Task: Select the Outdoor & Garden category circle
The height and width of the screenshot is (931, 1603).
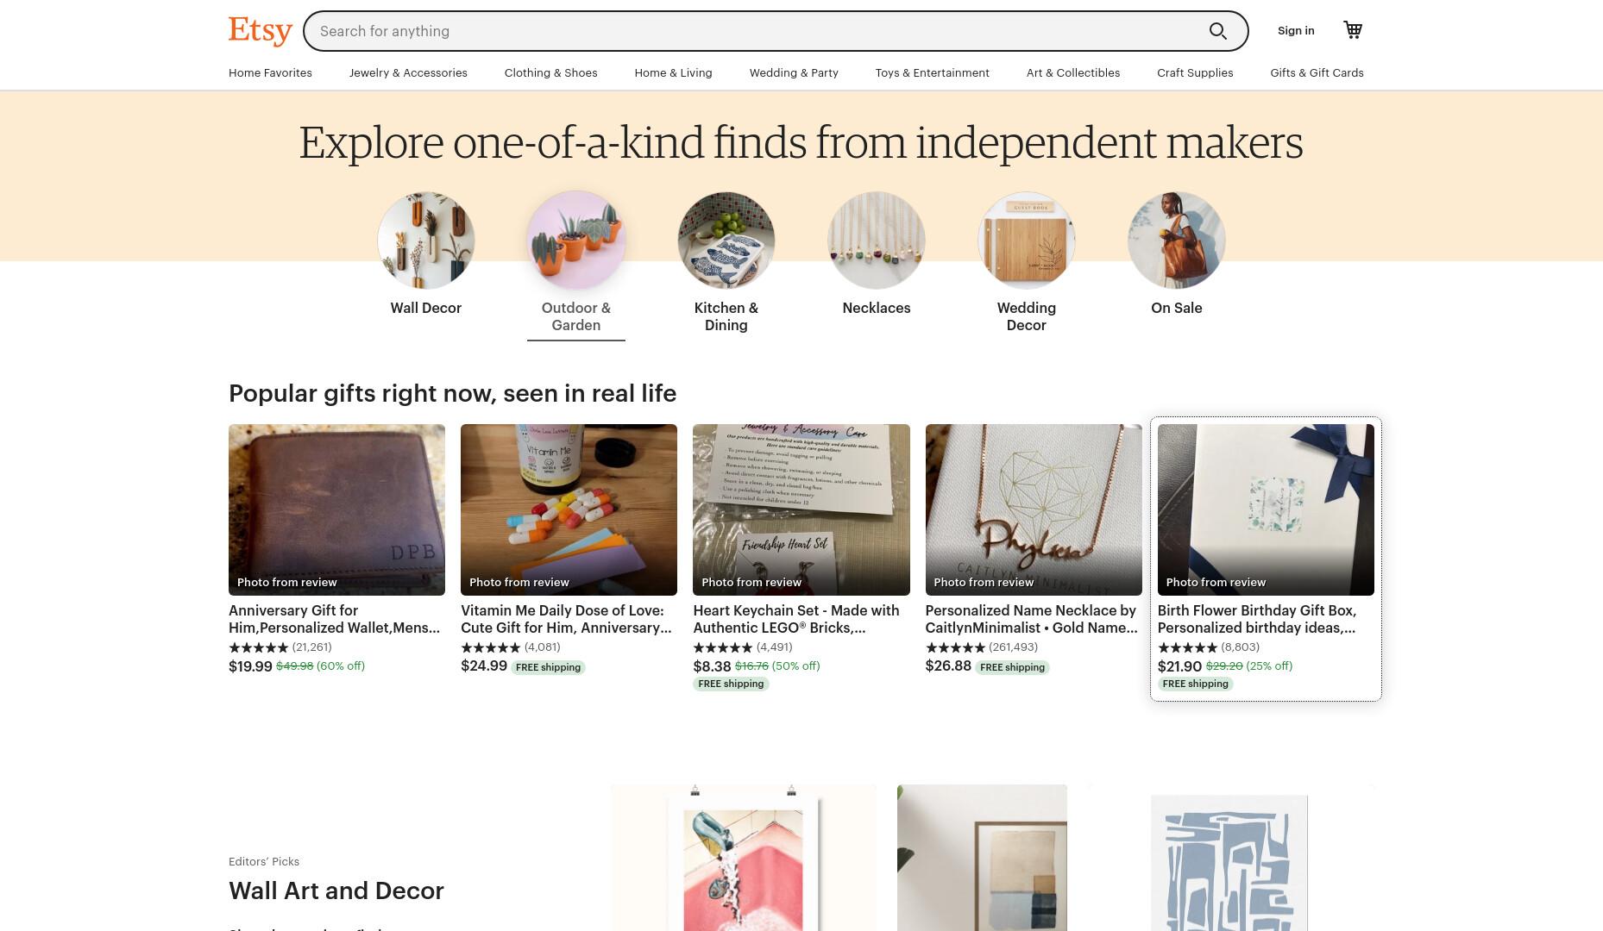Action: tap(576, 241)
